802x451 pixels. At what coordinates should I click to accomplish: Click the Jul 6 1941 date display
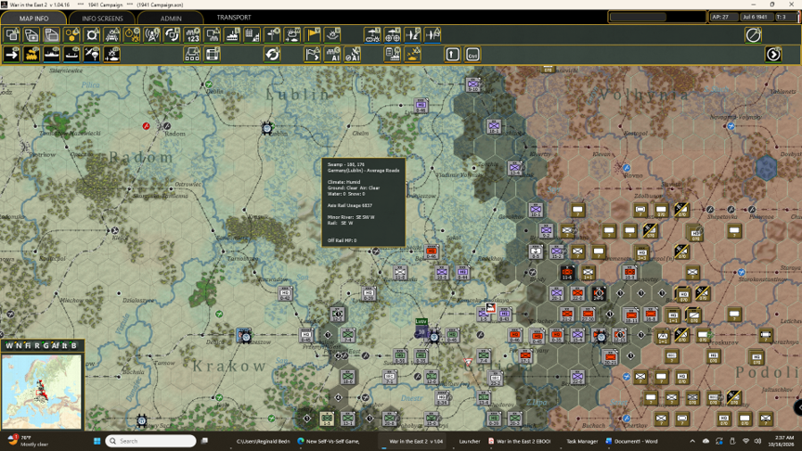(756, 17)
